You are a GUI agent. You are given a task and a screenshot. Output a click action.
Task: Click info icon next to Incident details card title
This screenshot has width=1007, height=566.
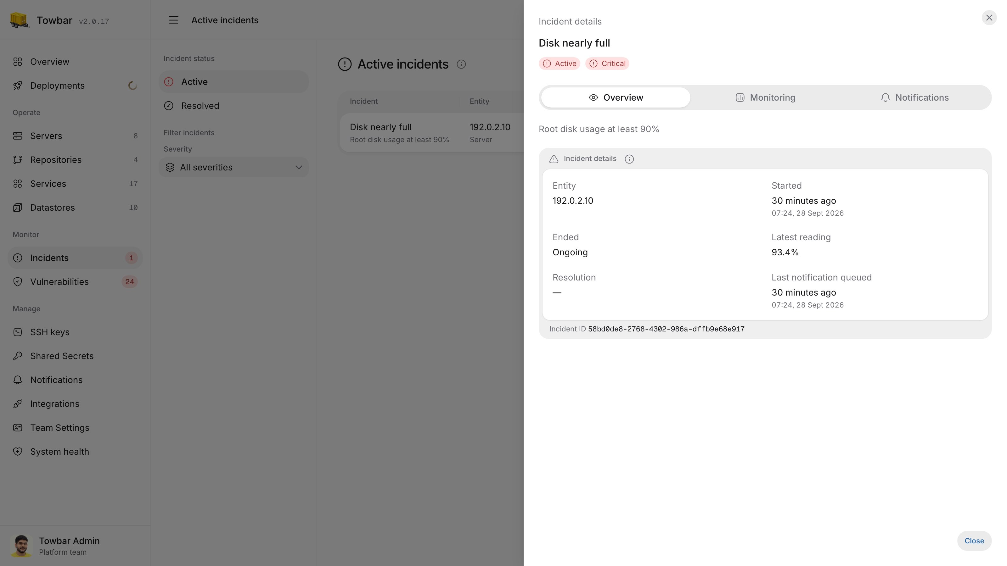[629, 159]
